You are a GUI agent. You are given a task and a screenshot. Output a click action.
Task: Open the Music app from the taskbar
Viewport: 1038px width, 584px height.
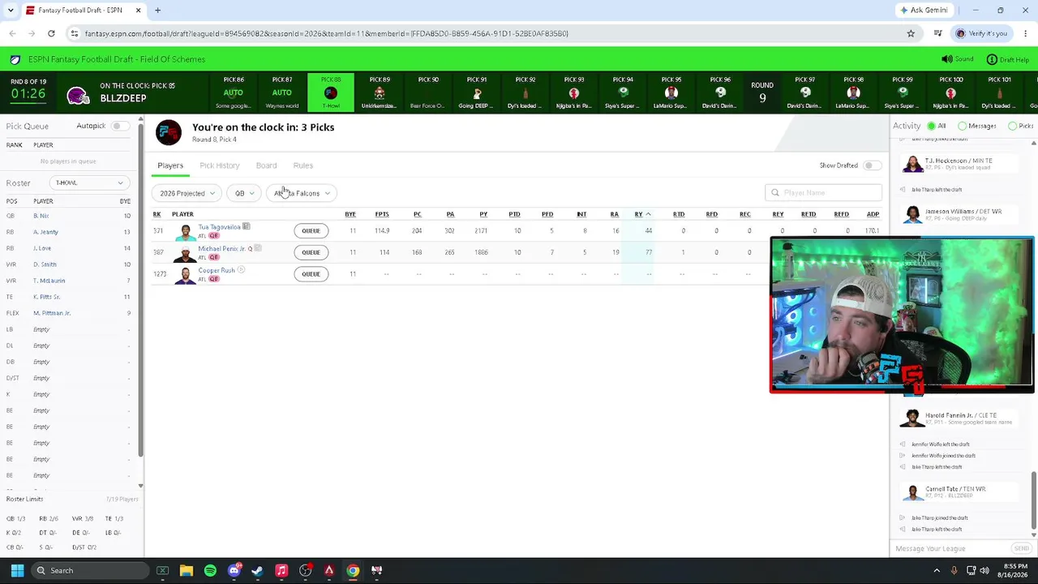coord(281,570)
